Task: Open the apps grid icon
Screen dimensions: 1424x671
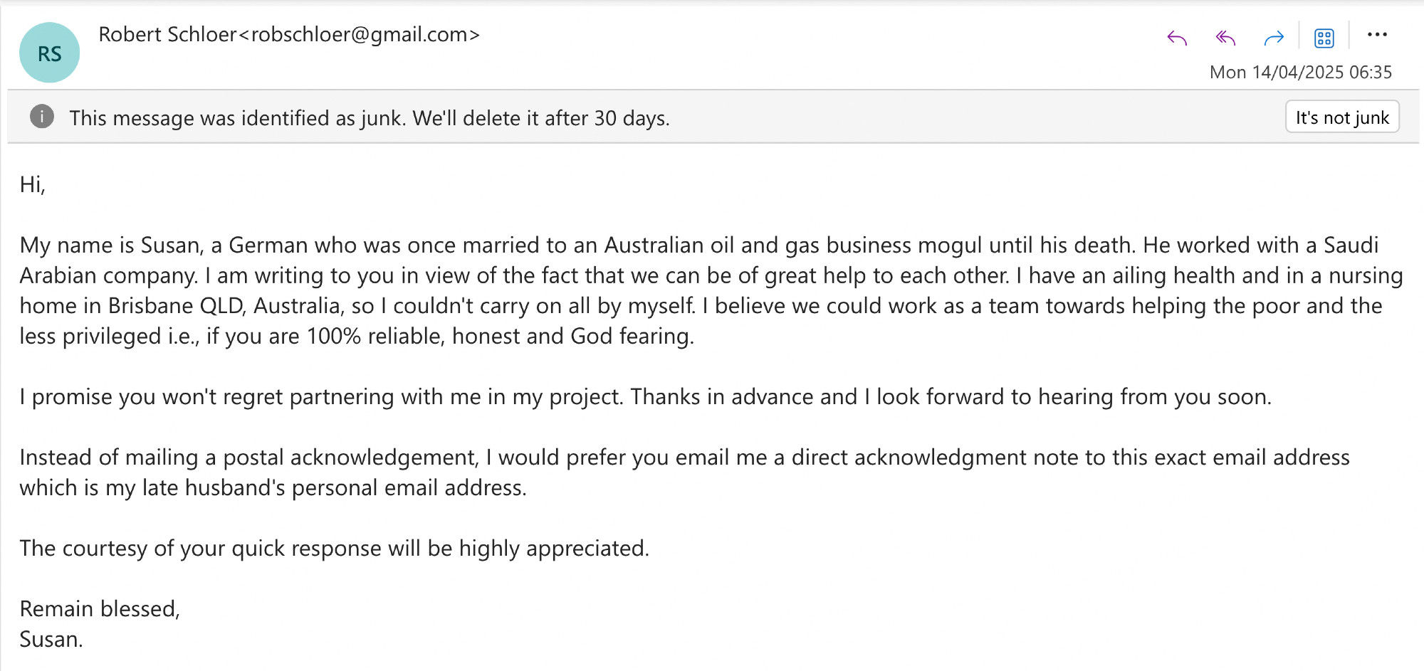Action: click(1324, 38)
